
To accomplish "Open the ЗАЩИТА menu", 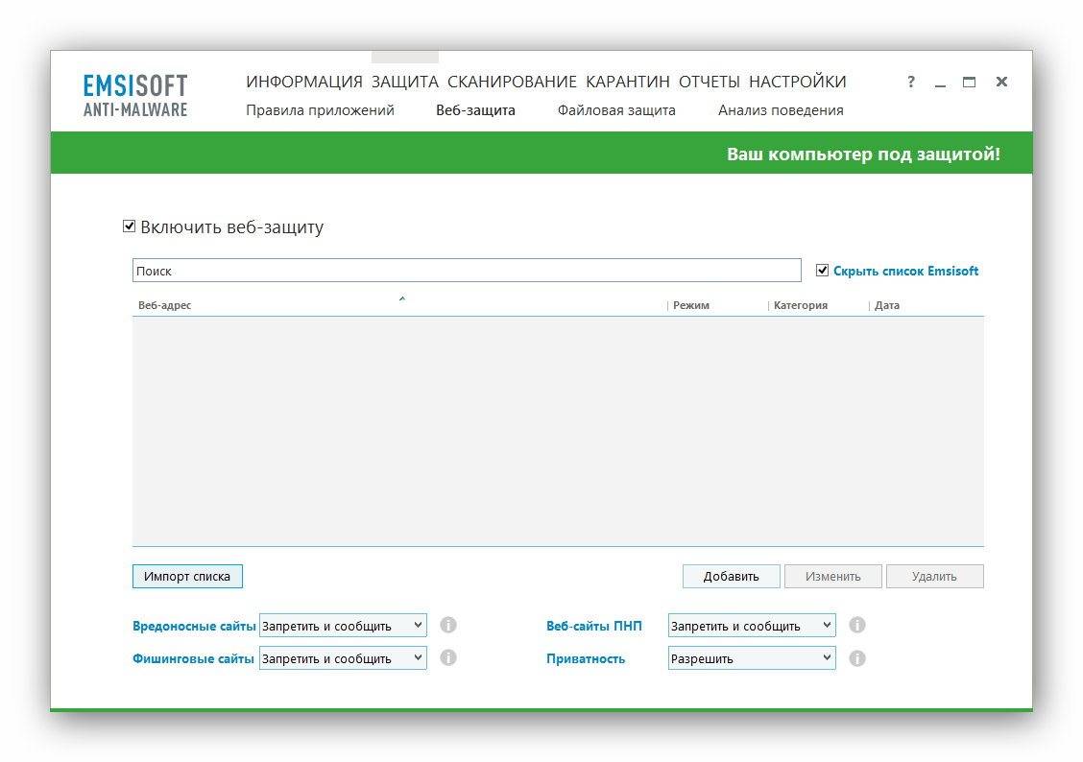I will [405, 82].
